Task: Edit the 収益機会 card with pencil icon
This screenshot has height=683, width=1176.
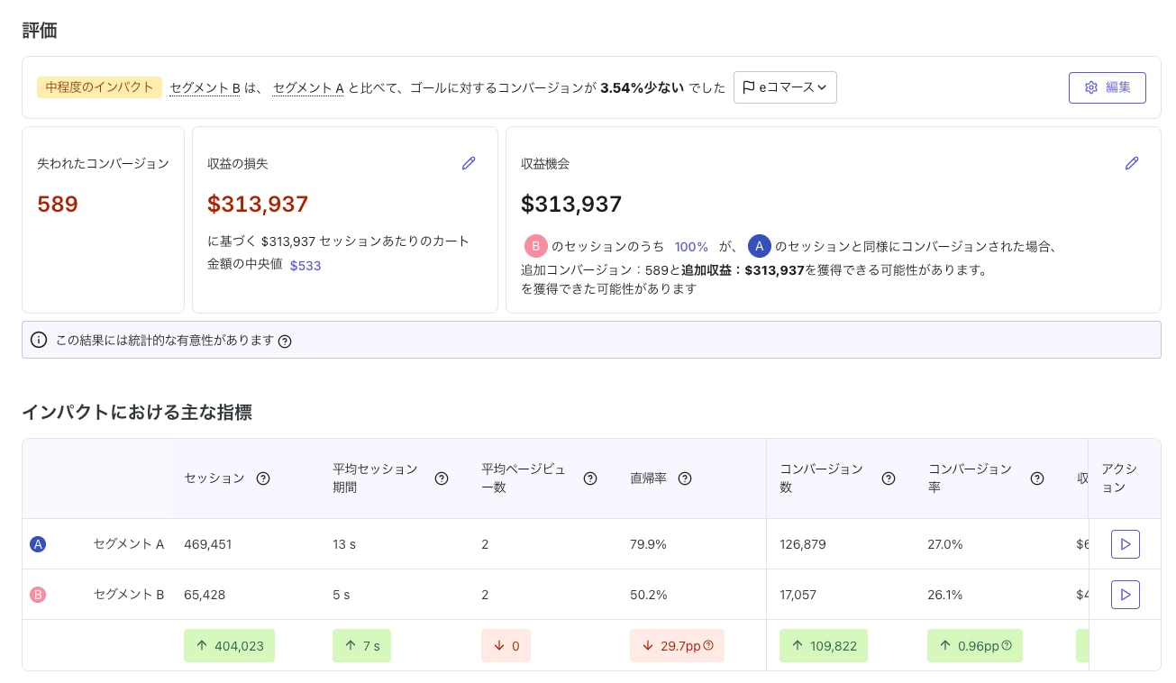Action: click(x=1132, y=163)
